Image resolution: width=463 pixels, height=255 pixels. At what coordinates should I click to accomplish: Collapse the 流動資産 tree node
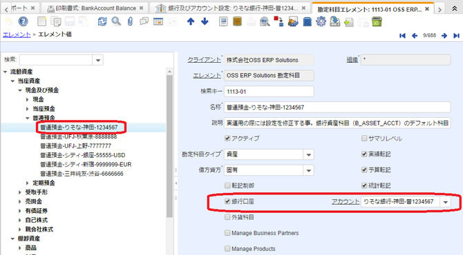[x=6, y=72]
